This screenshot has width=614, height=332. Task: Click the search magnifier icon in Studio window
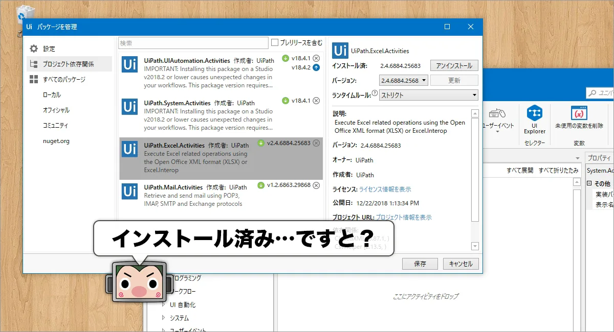pos(593,93)
